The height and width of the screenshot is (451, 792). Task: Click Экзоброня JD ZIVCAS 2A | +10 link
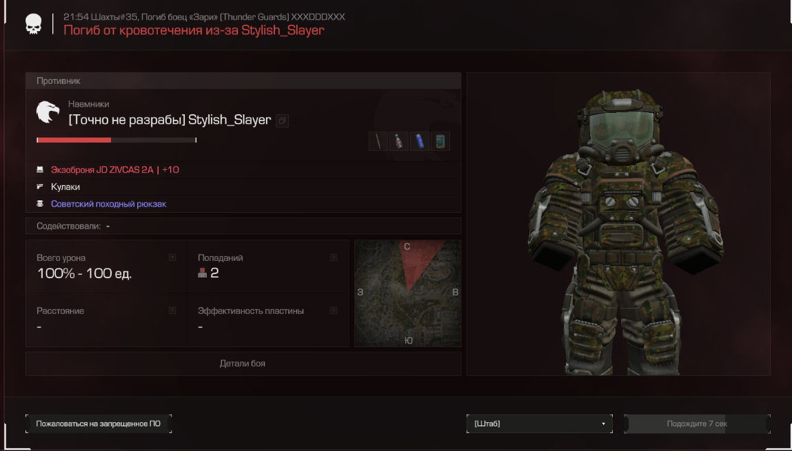[x=115, y=170]
